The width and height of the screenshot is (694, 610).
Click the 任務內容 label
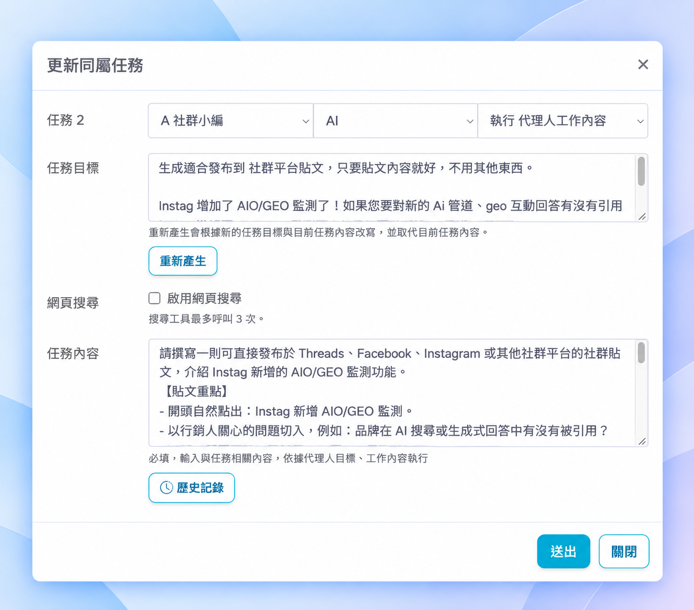tap(73, 354)
